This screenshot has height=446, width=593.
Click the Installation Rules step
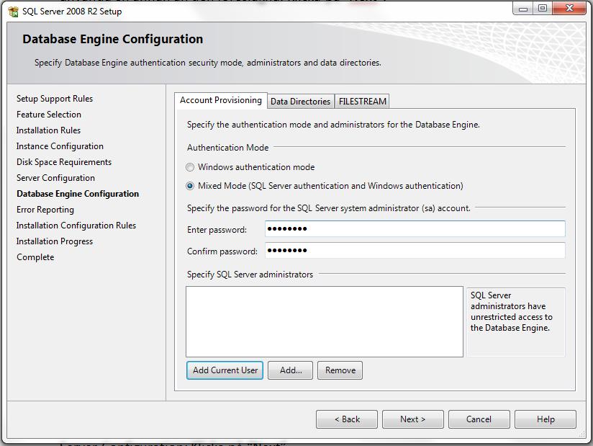48,130
